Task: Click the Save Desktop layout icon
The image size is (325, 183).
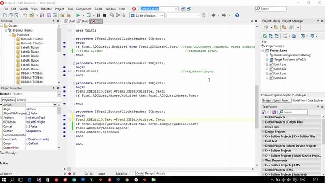Action: click(x=183, y=9)
